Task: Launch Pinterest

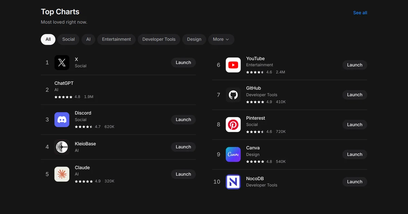Action: click(x=355, y=125)
